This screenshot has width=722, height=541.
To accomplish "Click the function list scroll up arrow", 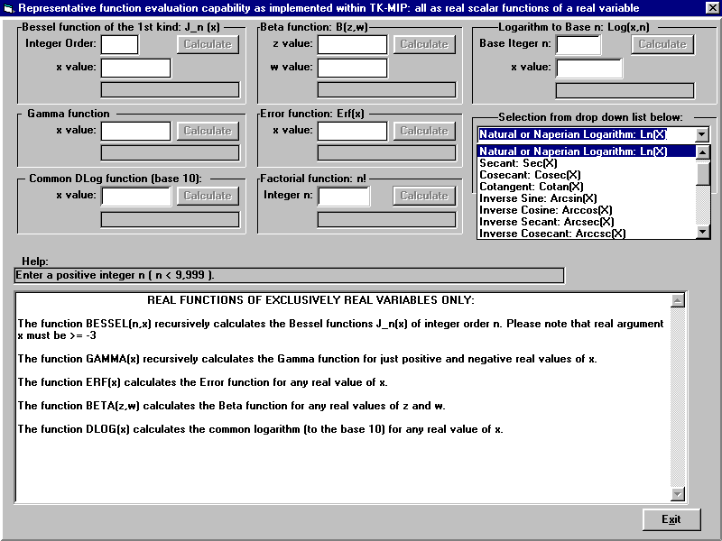I will (x=703, y=152).
